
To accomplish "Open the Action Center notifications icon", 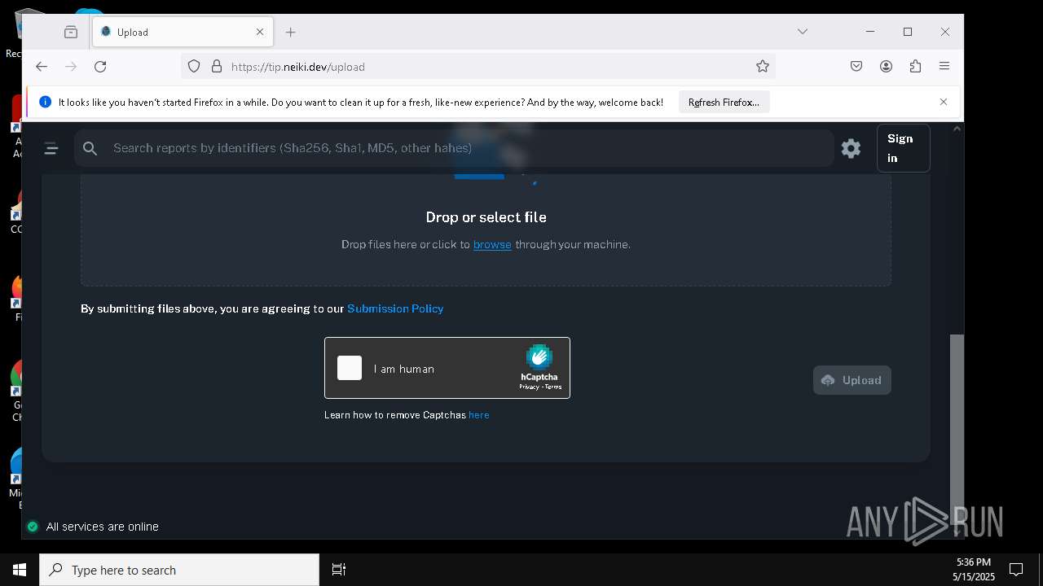I will 1016,570.
